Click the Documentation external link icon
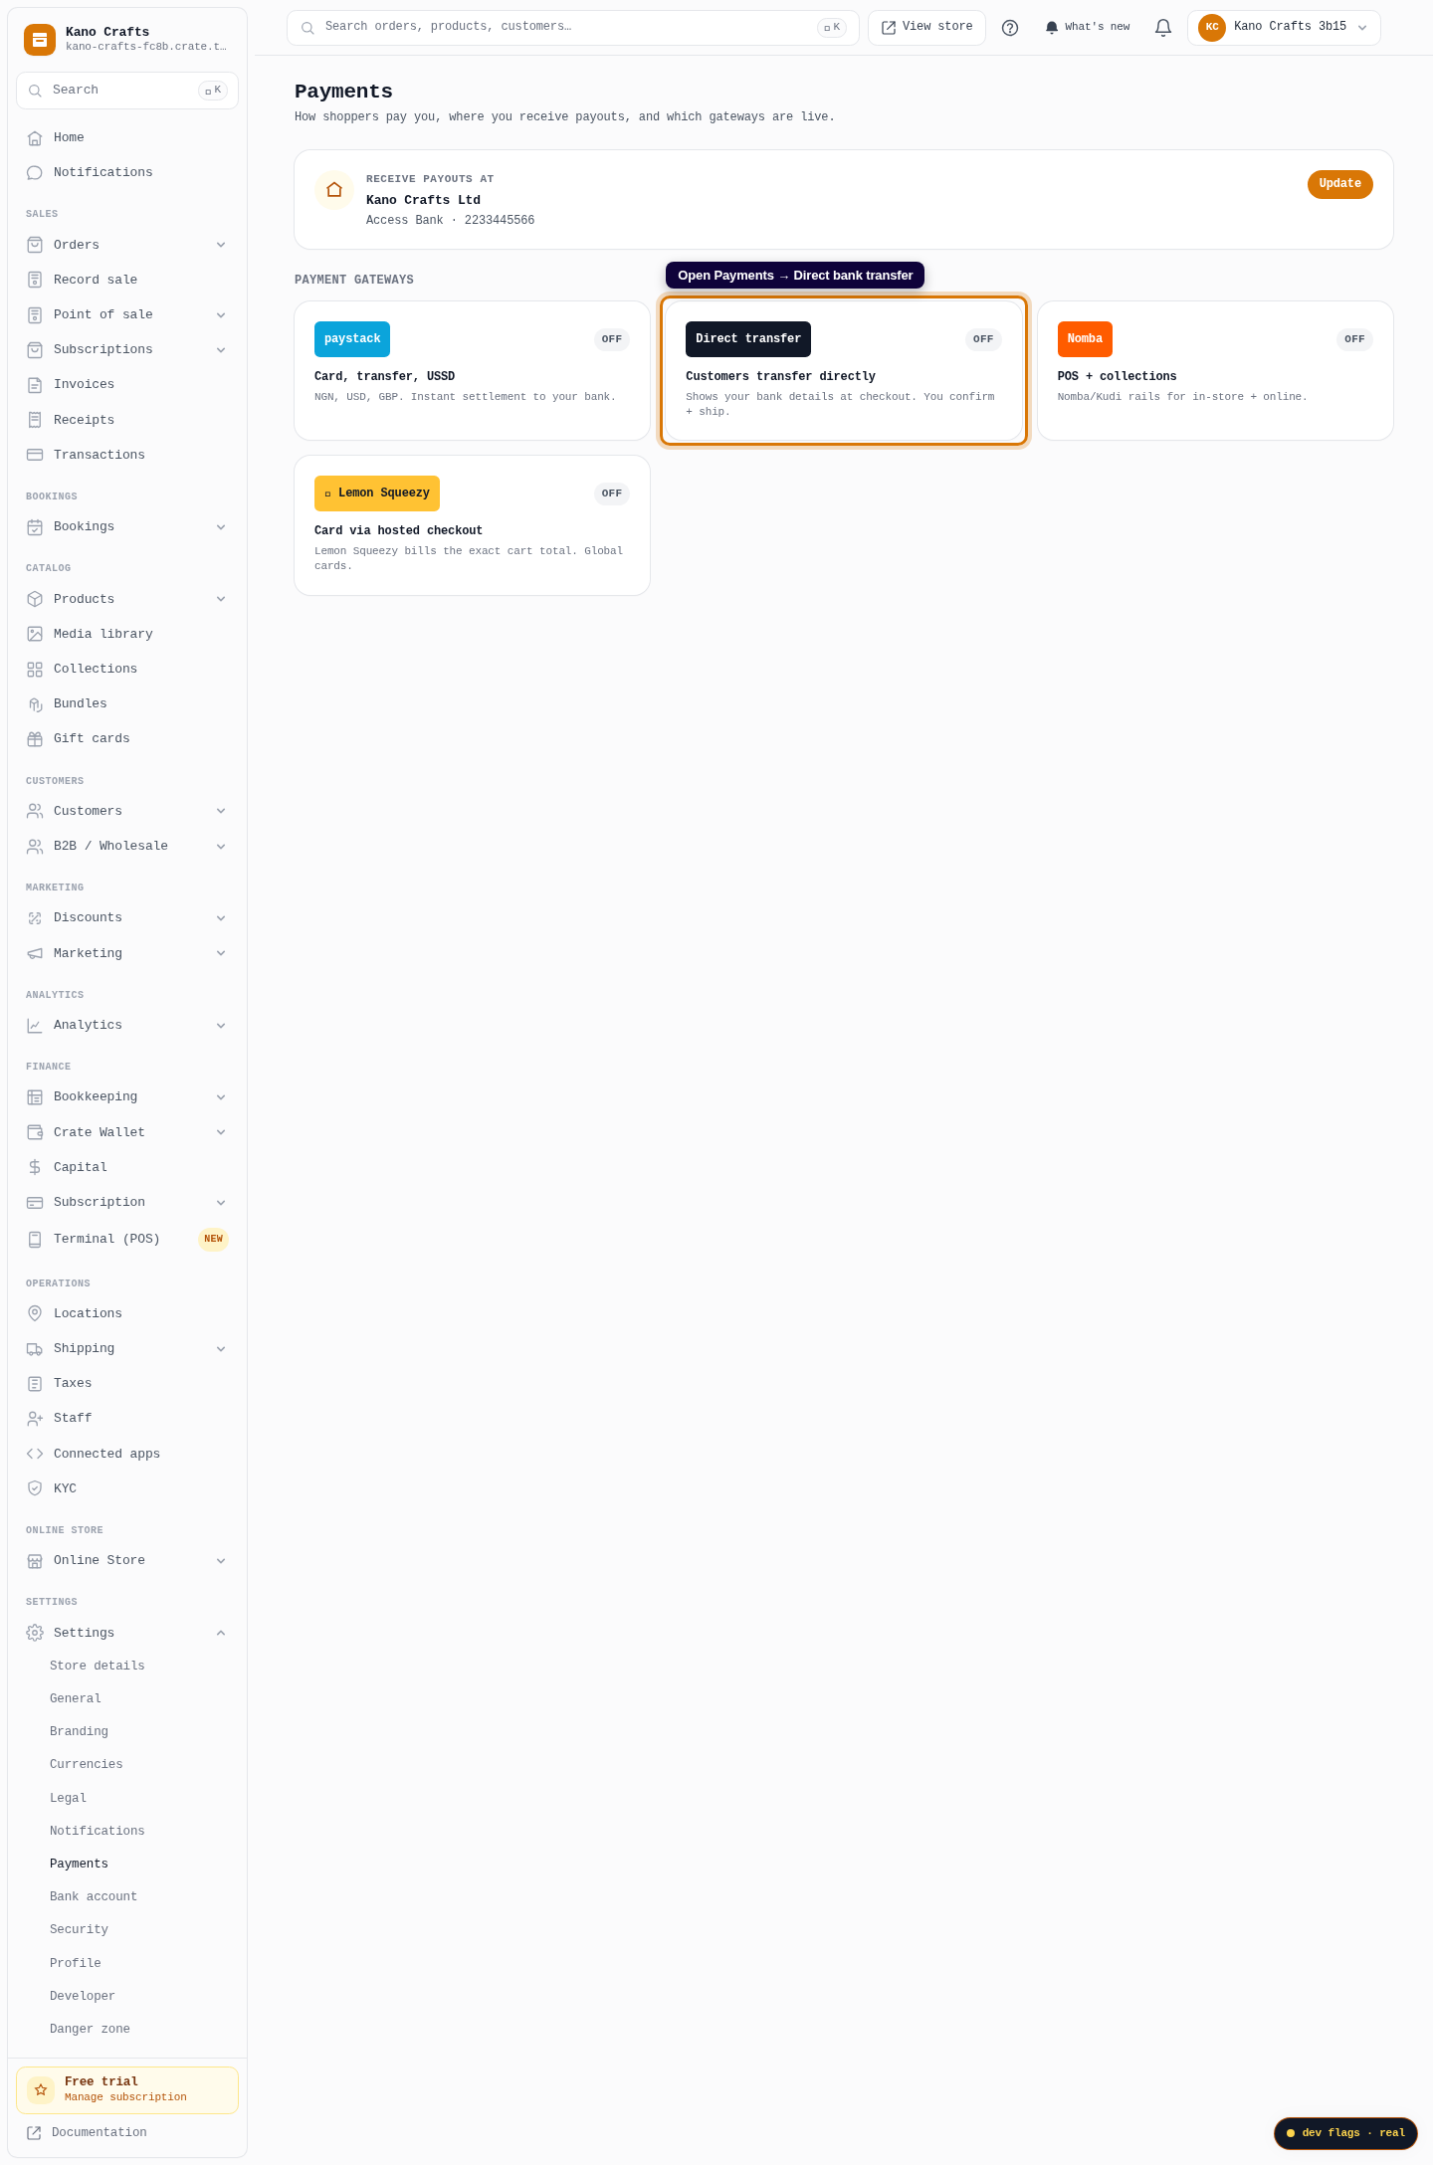 pyautogui.click(x=34, y=2132)
